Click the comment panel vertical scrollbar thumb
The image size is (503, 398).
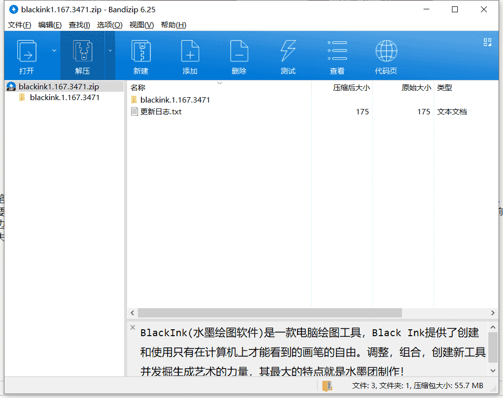click(x=493, y=347)
